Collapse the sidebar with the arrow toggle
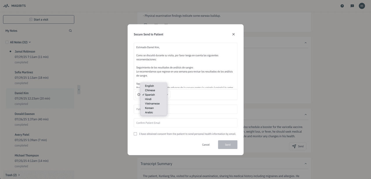The image size is (371, 179). coord(79,90)
